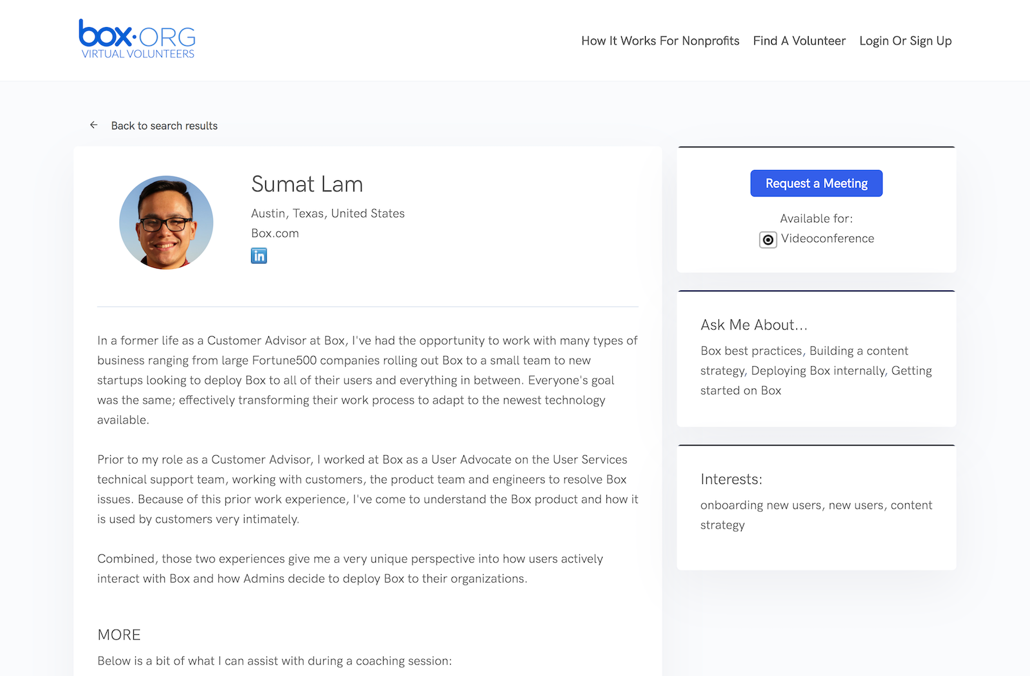Click the paragraph starting 'Prior to my role'

[368, 489]
